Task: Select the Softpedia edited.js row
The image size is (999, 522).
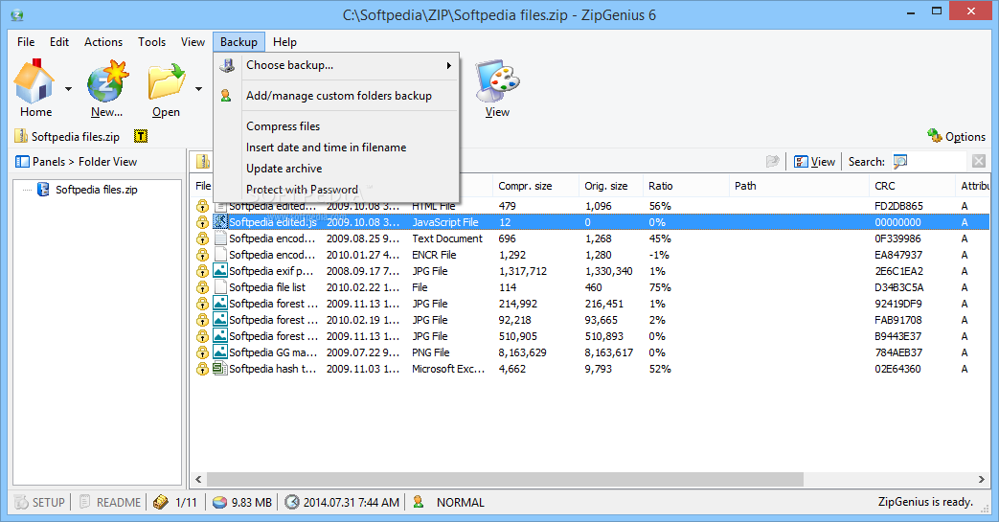Action: pyautogui.click(x=591, y=222)
